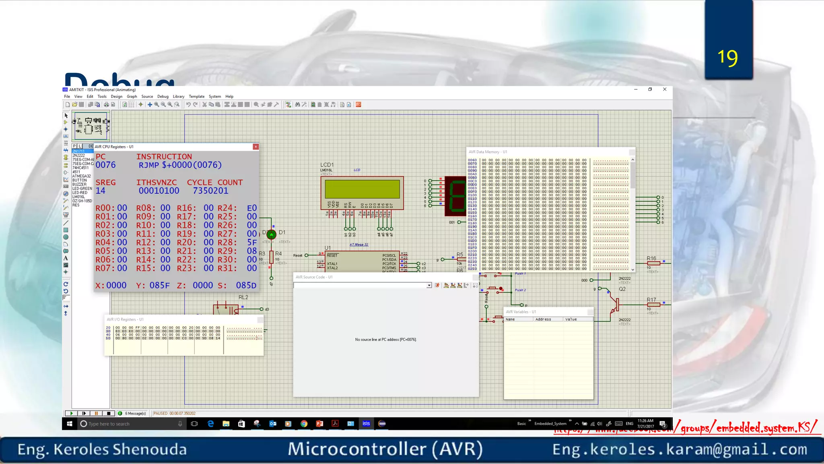The height and width of the screenshot is (464, 824).
Task: Click the Search and Tag binoculars icon
Action: pyautogui.click(x=297, y=105)
